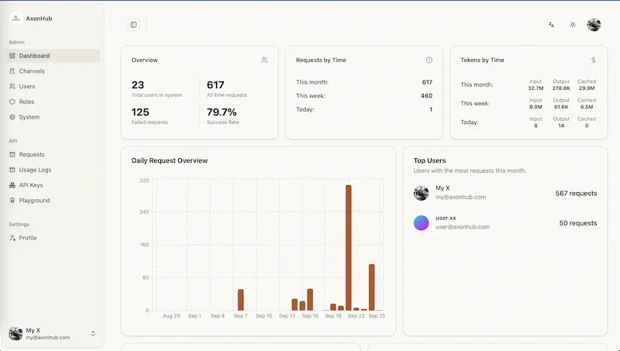This screenshot has width=620, height=351.
Task: Click the API Keys sidebar icon
Action: pos(12,185)
